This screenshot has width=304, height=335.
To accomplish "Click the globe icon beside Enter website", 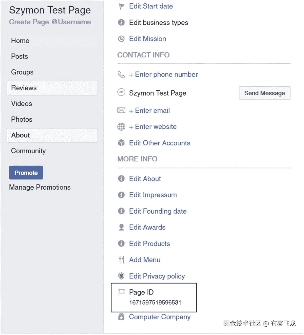I will point(121,127).
